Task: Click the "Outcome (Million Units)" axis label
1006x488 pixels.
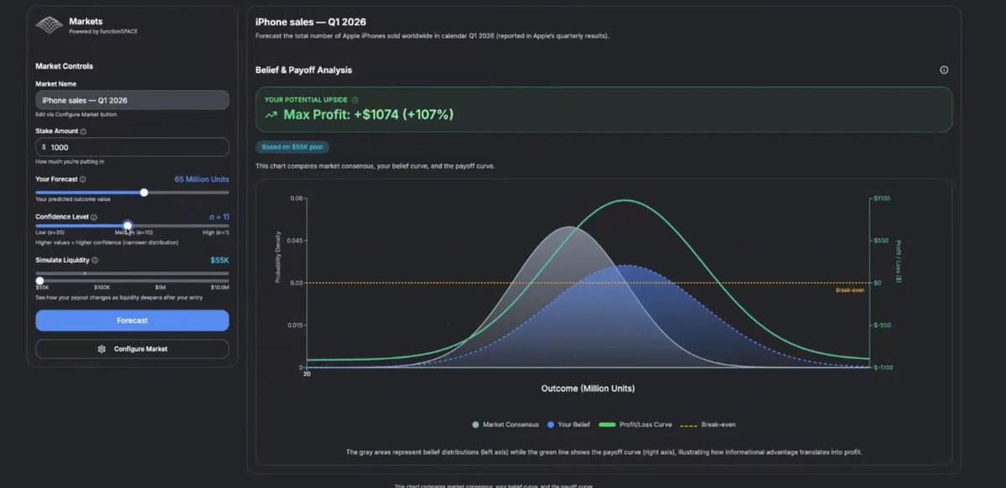Action: coord(589,389)
